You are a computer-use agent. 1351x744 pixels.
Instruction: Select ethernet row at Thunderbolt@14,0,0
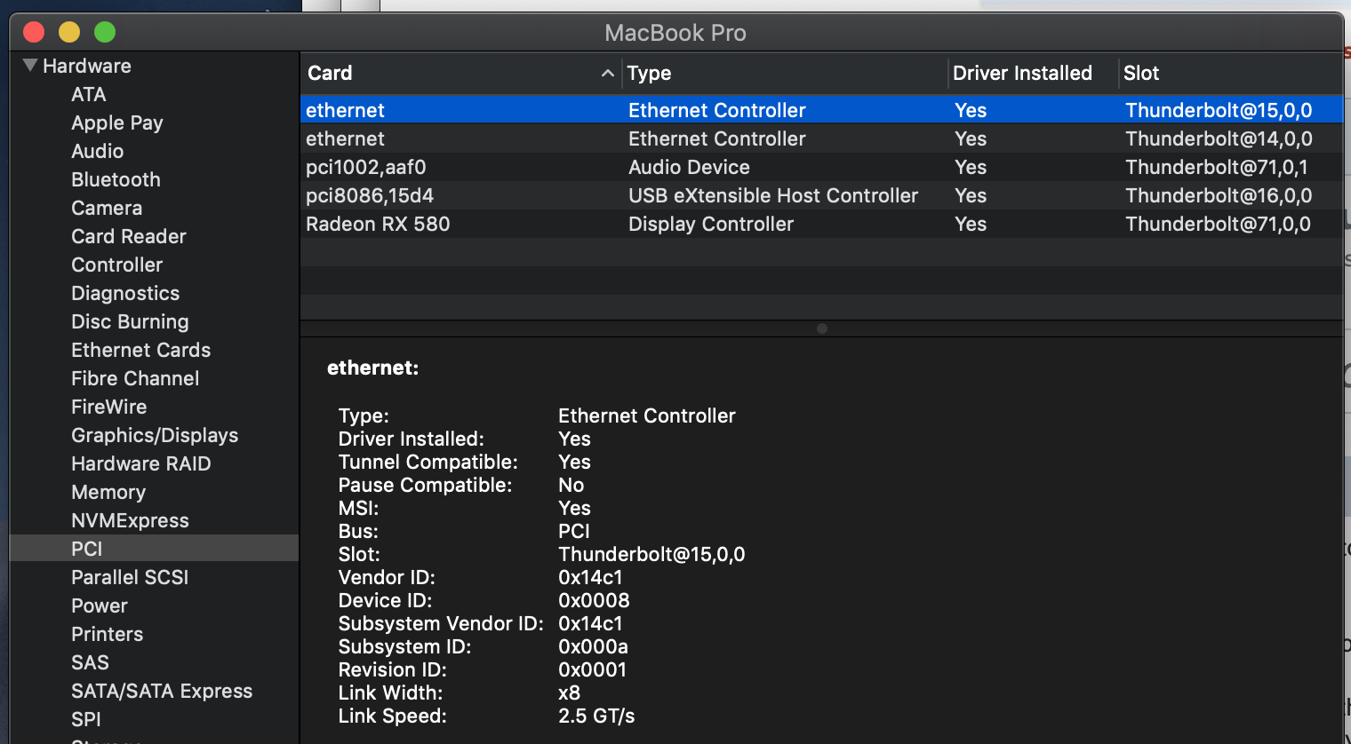(x=821, y=139)
